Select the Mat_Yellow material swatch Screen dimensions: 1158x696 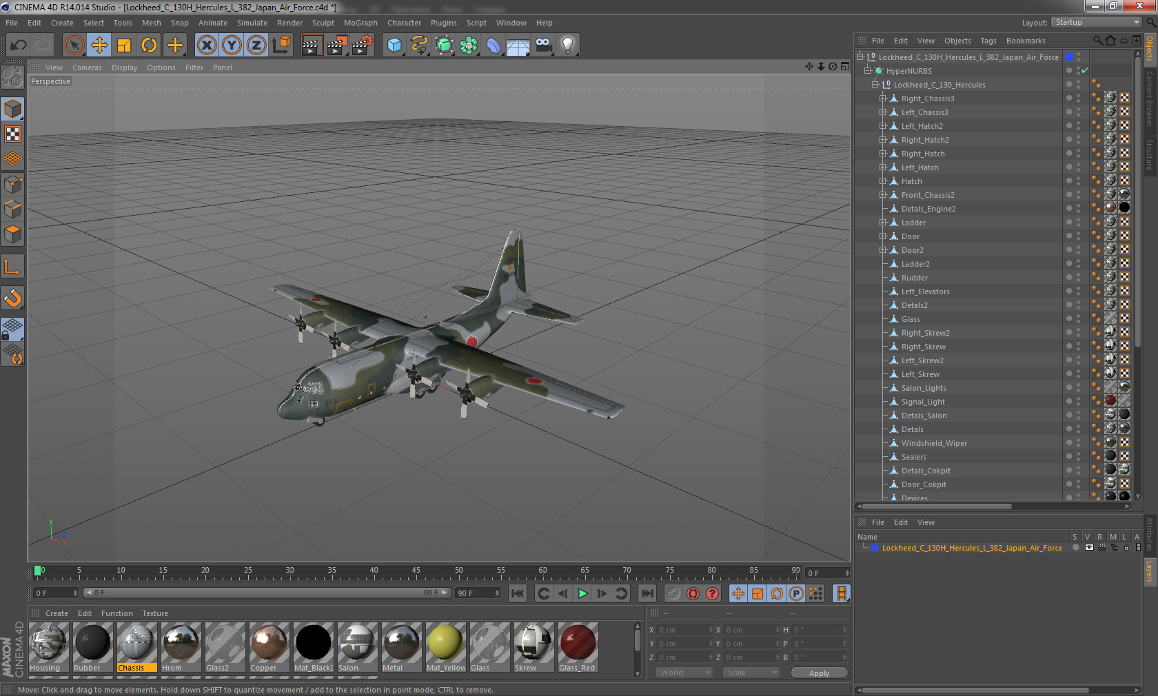[x=445, y=647]
